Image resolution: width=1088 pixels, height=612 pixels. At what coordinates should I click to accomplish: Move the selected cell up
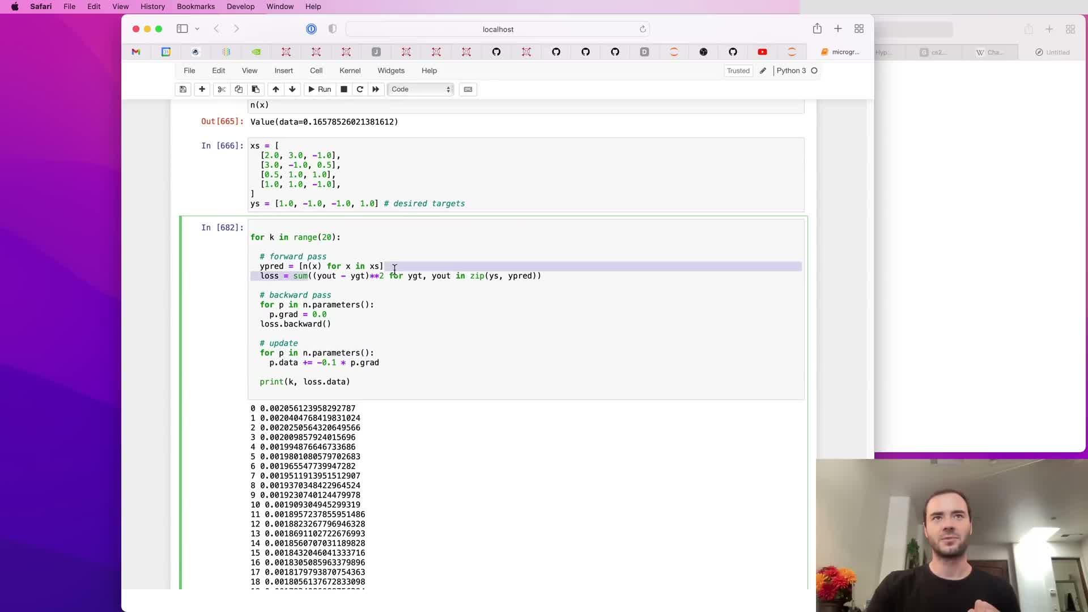(x=275, y=89)
